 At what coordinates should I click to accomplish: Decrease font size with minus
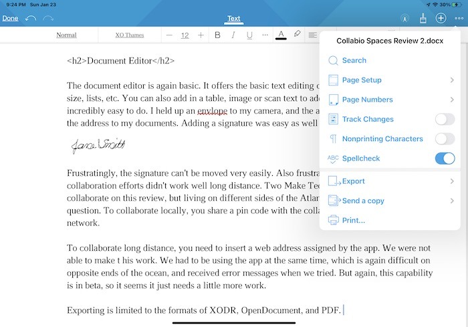[169, 35]
